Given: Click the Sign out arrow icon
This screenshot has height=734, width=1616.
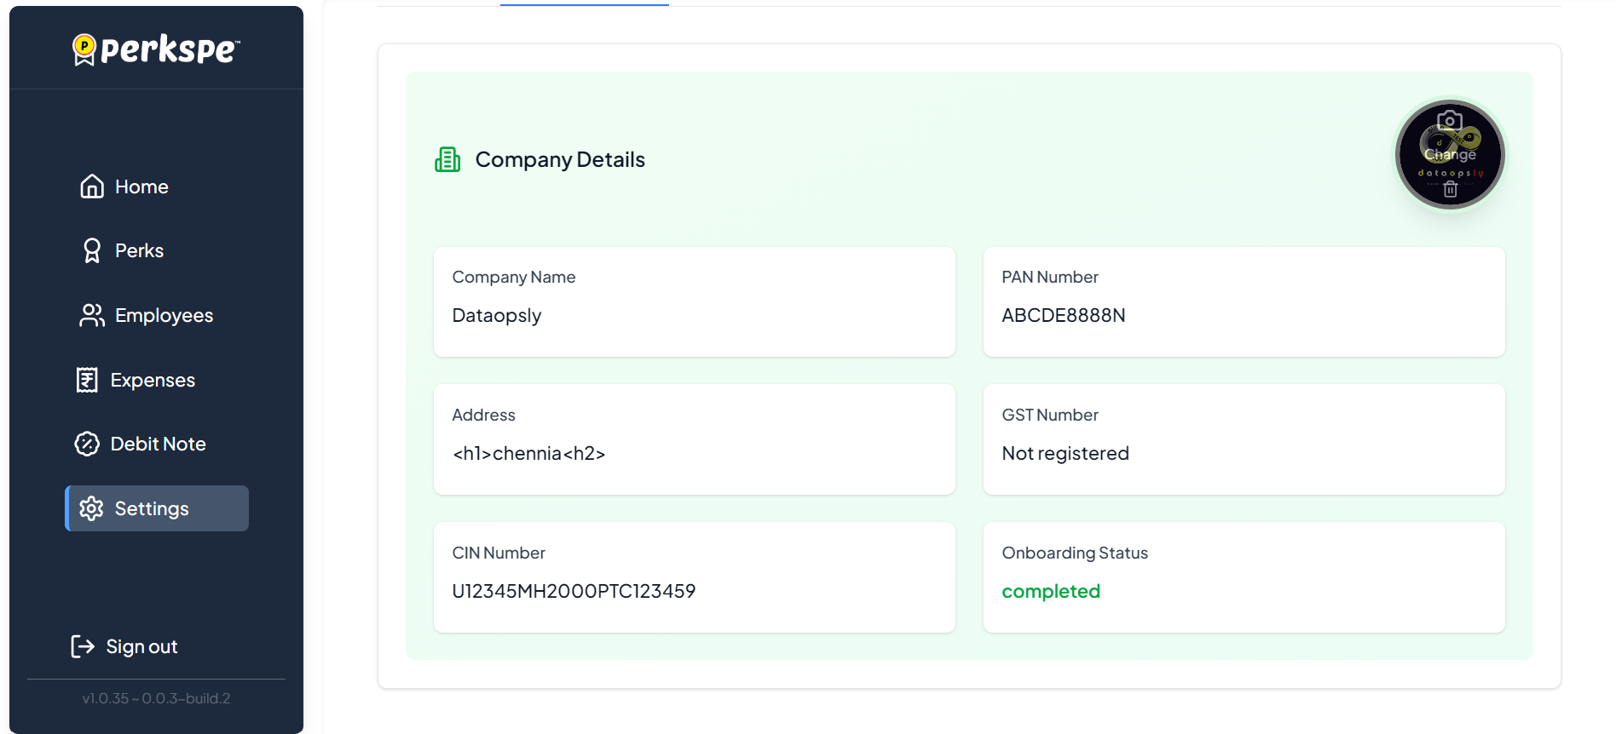Looking at the screenshot, I should coord(83,646).
